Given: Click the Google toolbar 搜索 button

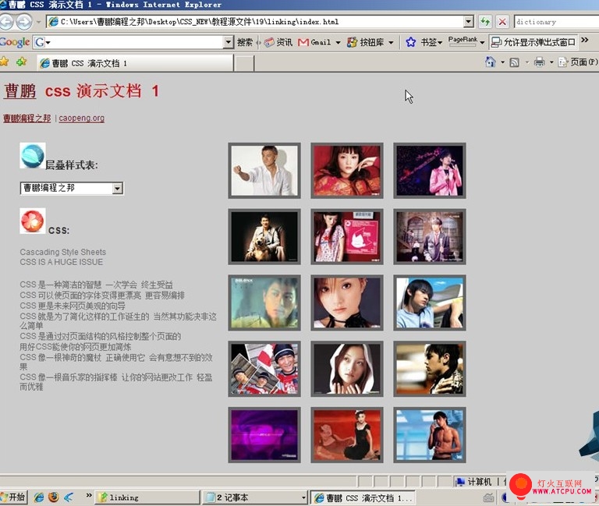Looking at the screenshot, I should 245,42.
